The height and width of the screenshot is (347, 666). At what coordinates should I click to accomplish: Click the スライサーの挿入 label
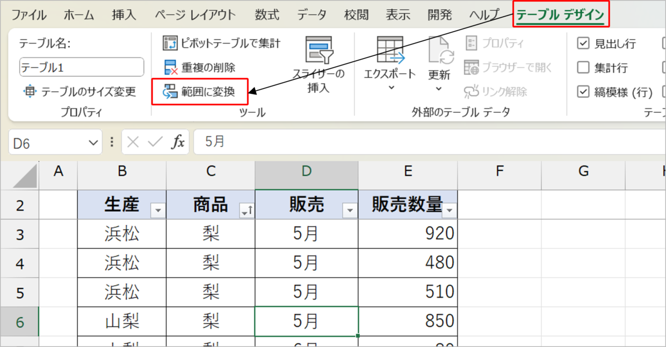[x=318, y=81]
